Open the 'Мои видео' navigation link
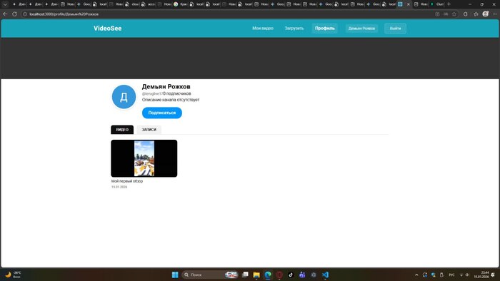 tap(263, 29)
